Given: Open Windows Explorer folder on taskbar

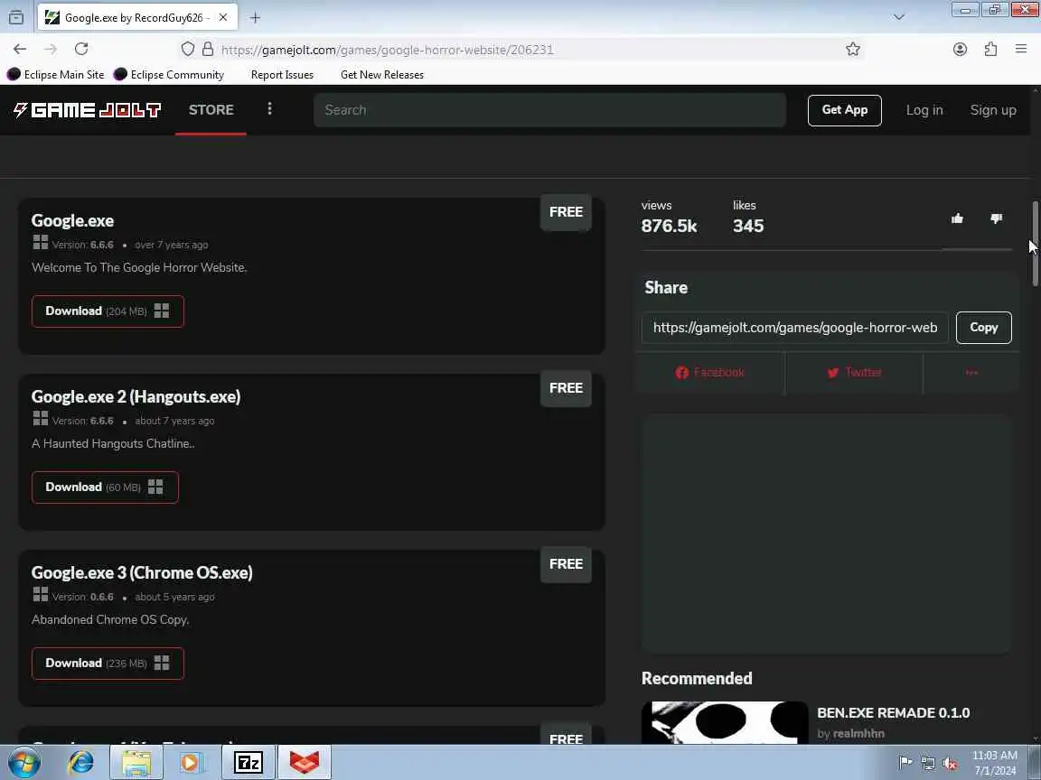Looking at the screenshot, I should coord(136,762).
